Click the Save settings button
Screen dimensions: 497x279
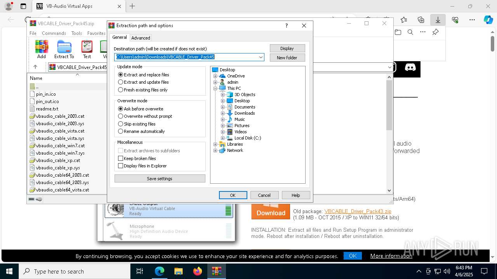click(160, 179)
